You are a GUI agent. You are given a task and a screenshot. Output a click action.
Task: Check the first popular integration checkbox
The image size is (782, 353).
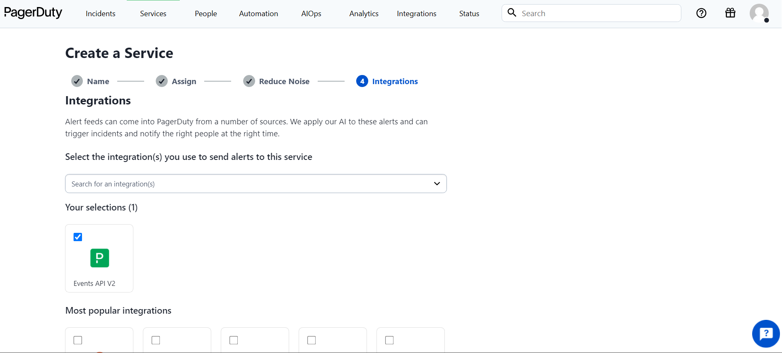click(78, 340)
